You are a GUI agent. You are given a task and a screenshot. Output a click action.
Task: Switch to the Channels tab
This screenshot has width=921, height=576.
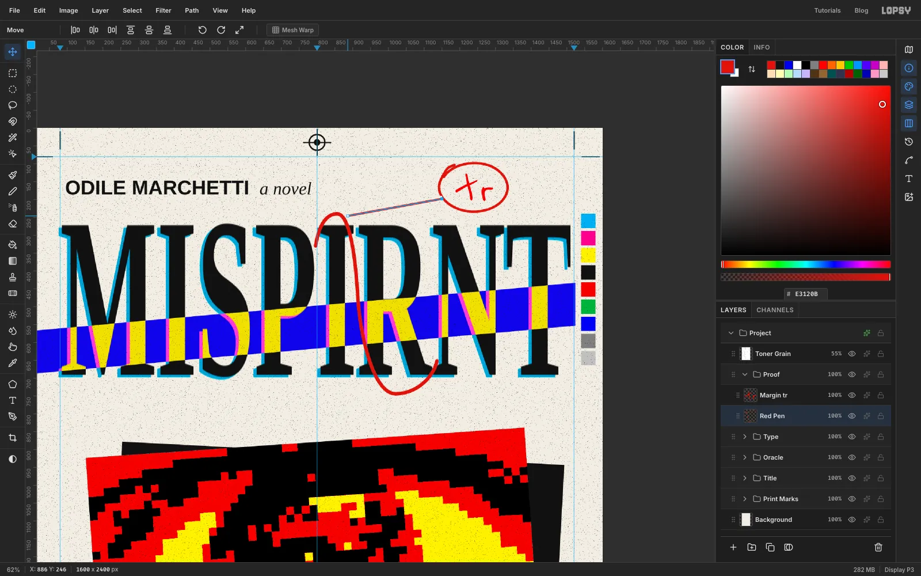click(x=775, y=310)
